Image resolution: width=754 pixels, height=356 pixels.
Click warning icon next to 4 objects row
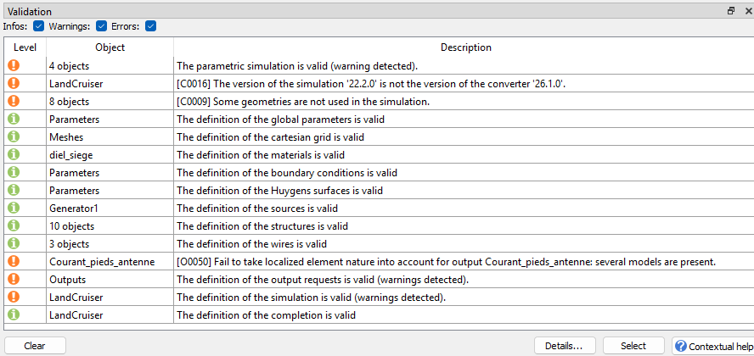(x=14, y=65)
